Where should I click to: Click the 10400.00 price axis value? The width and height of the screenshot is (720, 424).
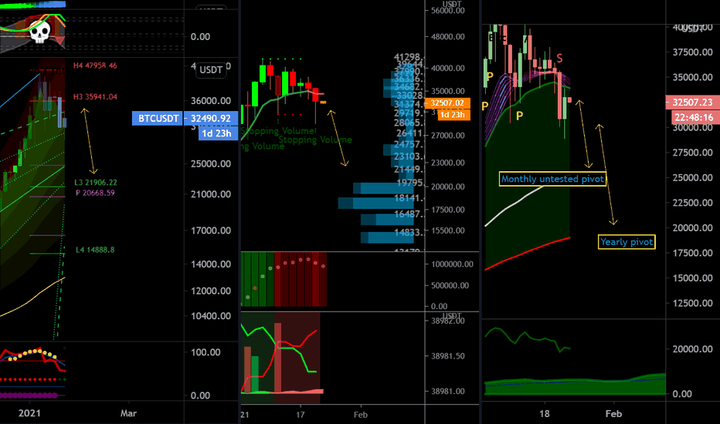(x=211, y=316)
